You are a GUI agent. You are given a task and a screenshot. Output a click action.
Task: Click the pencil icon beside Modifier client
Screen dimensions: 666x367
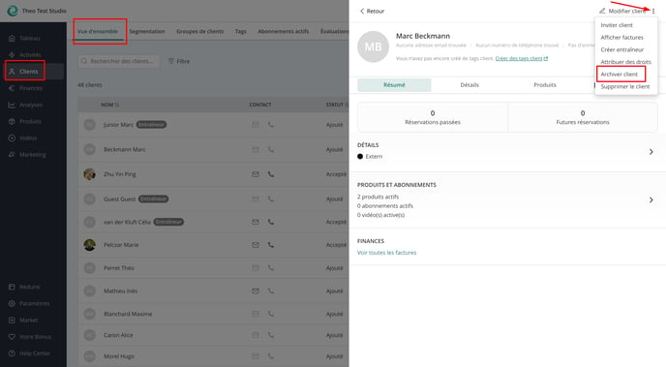pos(602,11)
